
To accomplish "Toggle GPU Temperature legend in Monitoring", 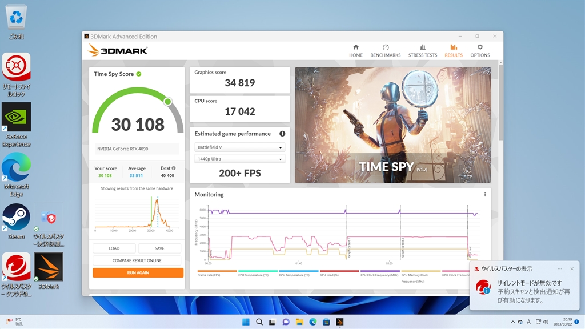I will tap(298, 274).
